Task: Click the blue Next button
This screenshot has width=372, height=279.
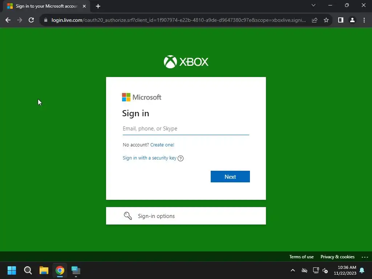Action: coord(230,177)
